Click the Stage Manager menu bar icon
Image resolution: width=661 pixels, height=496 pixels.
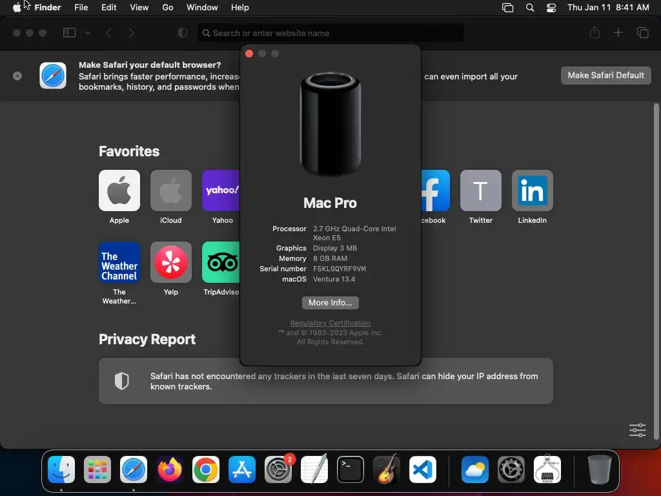(x=507, y=8)
